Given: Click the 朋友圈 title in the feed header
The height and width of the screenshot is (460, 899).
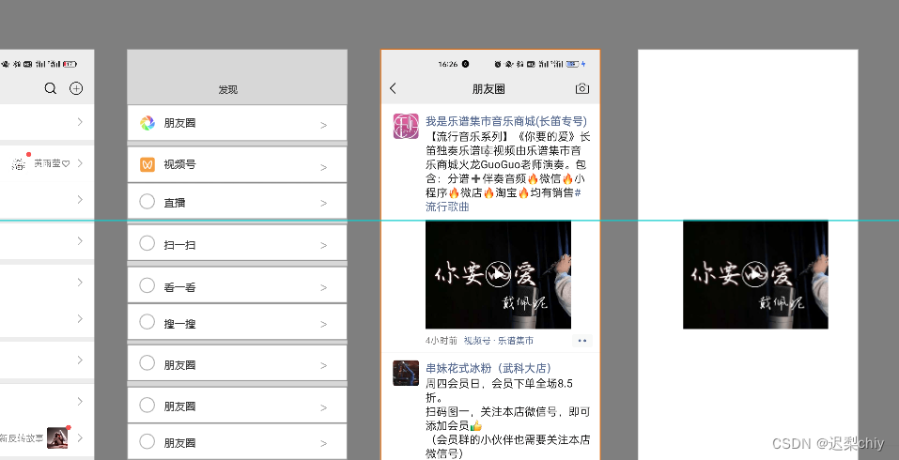Looking at the screenshot, I should [488, 89].
